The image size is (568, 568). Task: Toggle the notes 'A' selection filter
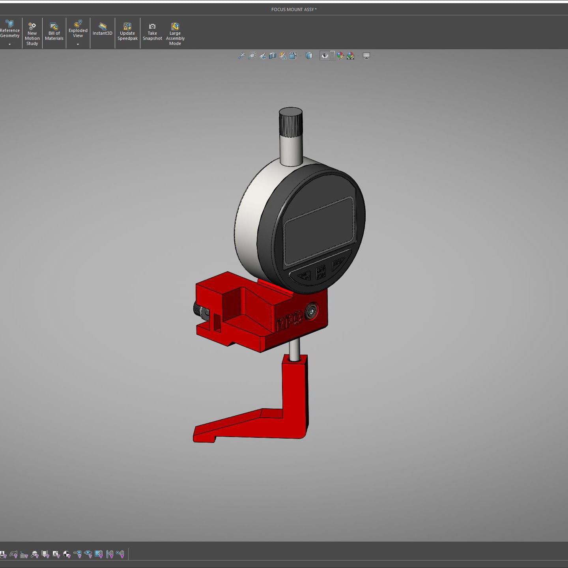(x=3, y=554)
